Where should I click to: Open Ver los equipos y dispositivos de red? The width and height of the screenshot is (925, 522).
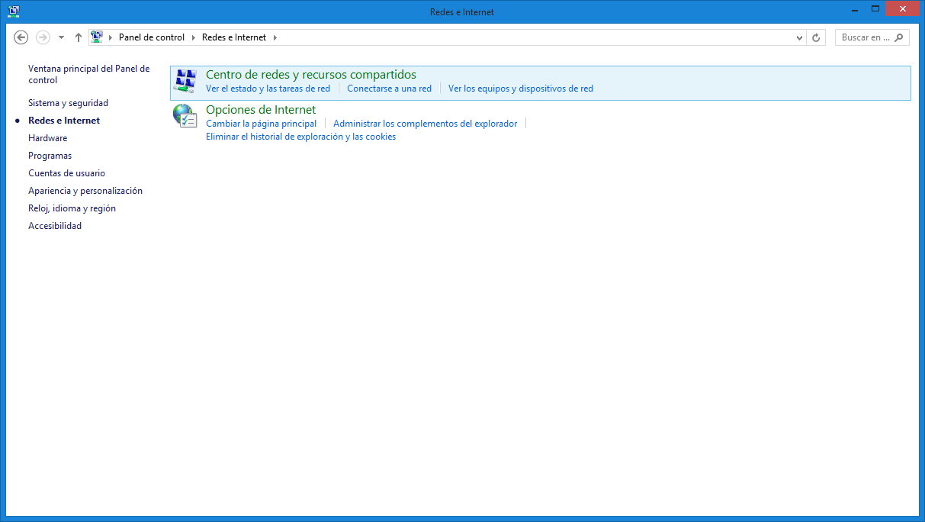point(521,89)
